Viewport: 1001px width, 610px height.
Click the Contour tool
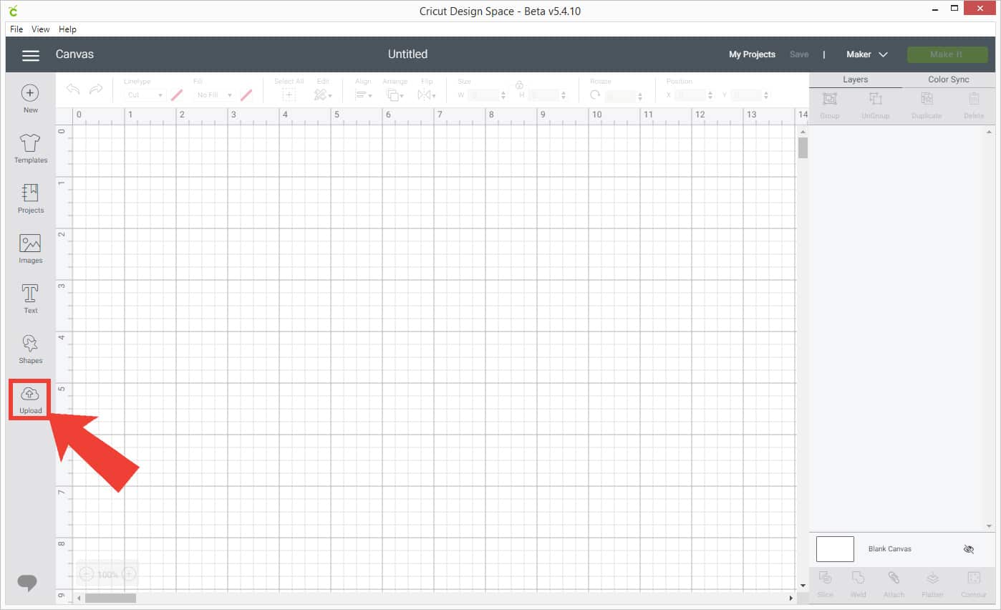click(x=974, y=584)
